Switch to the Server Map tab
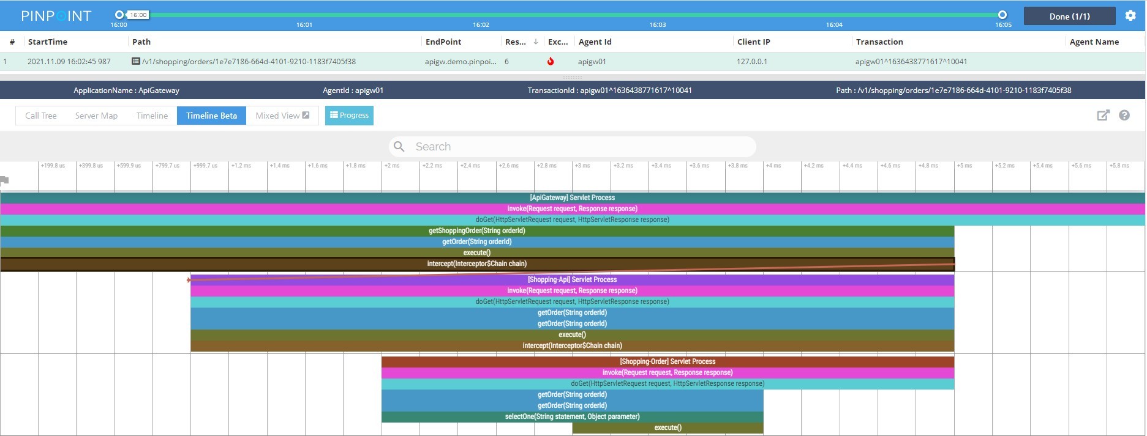The image size is (1147, 436). pos(96,116)
